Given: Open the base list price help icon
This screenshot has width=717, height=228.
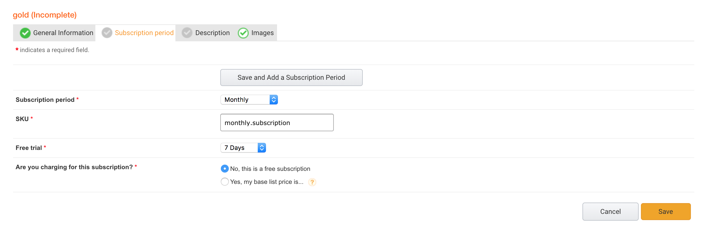Looking at the screenshot, I should [312, 182].
